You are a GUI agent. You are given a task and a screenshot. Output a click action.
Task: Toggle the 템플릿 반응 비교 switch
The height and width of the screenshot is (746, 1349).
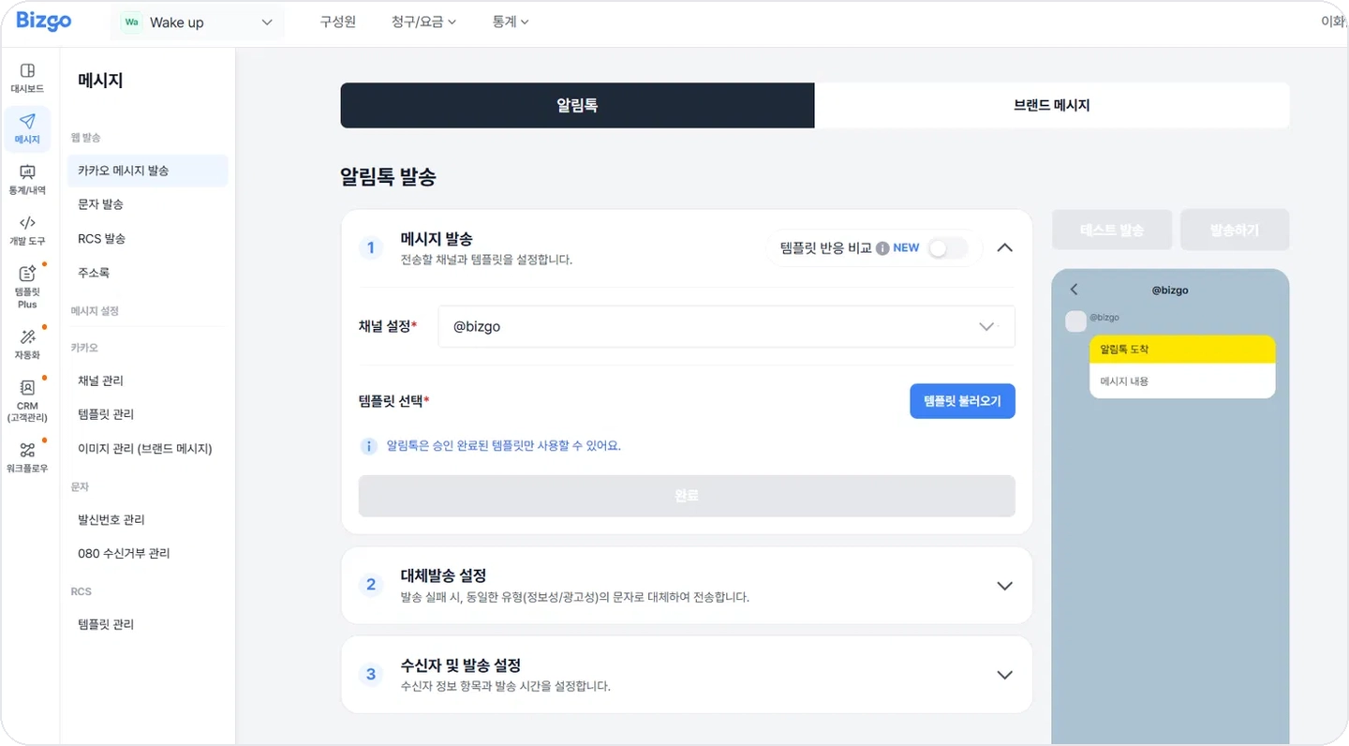pos(946,248)
